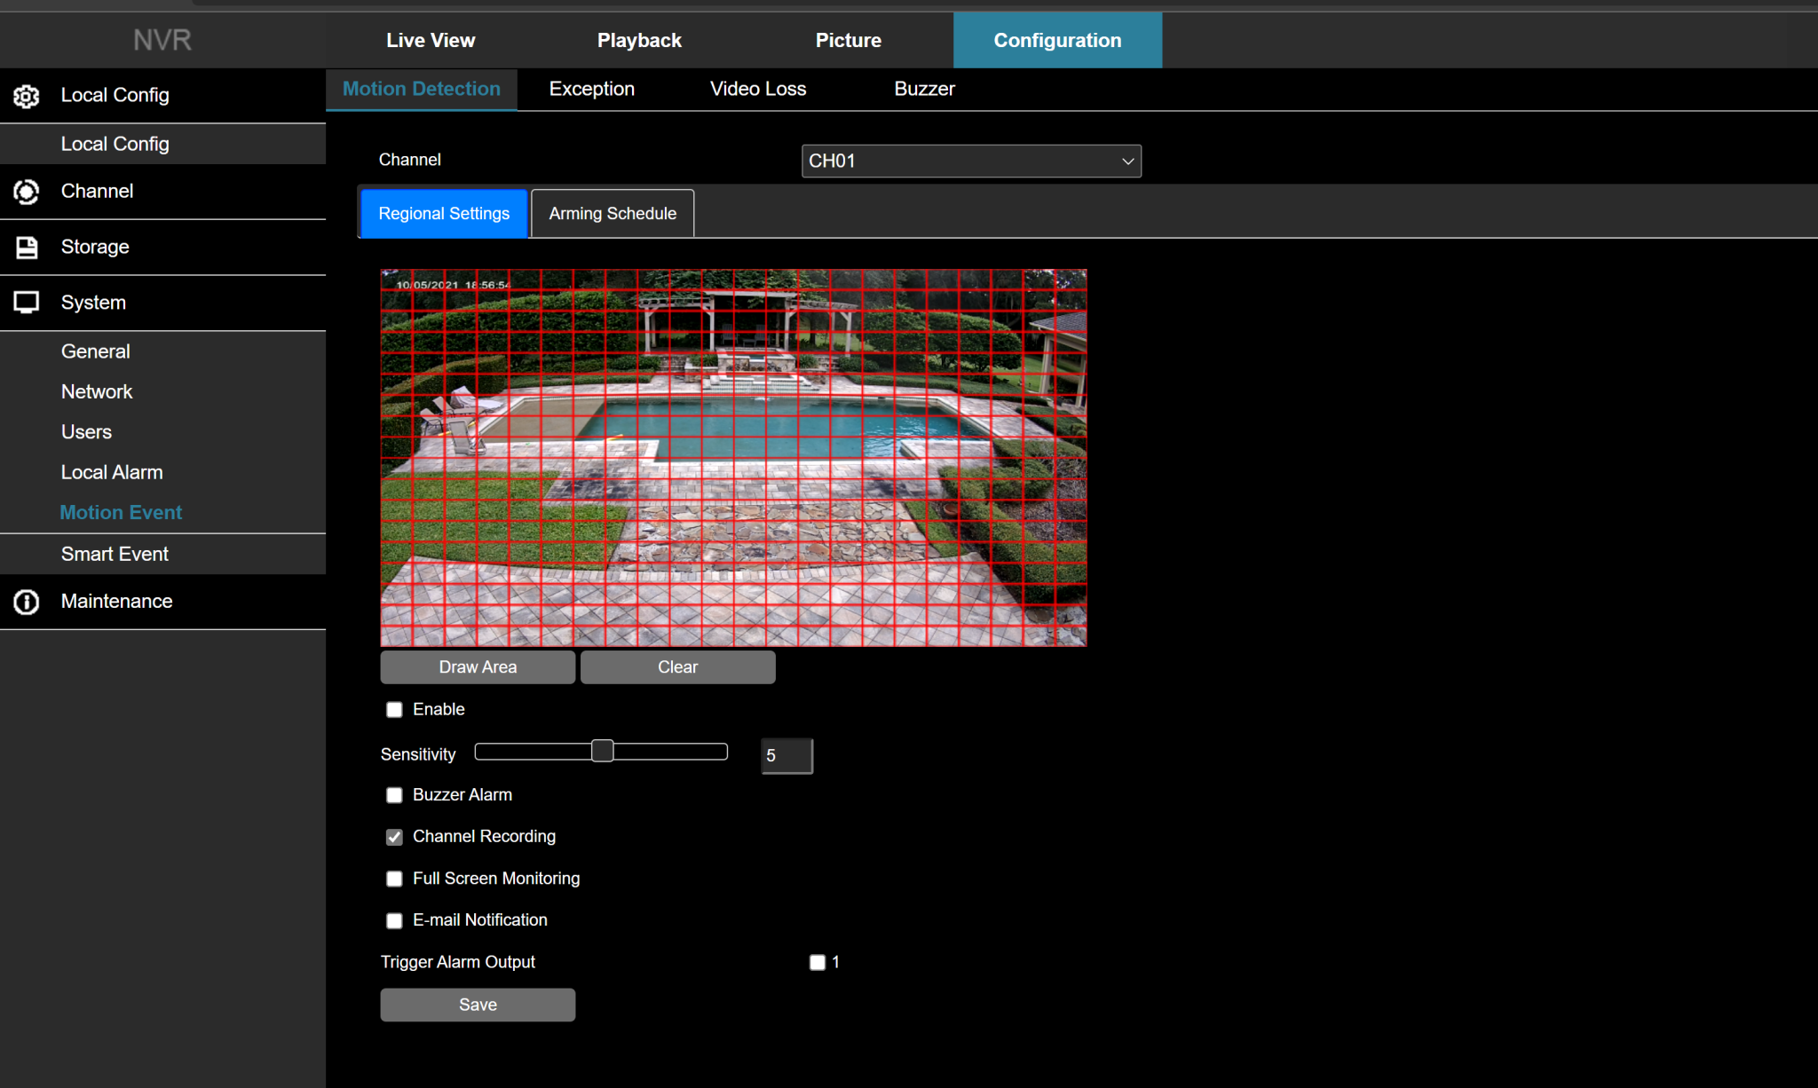Image resolution: width=1818 pixels, height=1088 pixels.
Task: Switch to the Arming Schedule tab
Action: coord(612,213)
